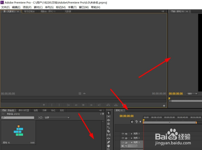This screenshot has height=150, width=202.
Task: Select the Razor tool
Action: [109, 131]
